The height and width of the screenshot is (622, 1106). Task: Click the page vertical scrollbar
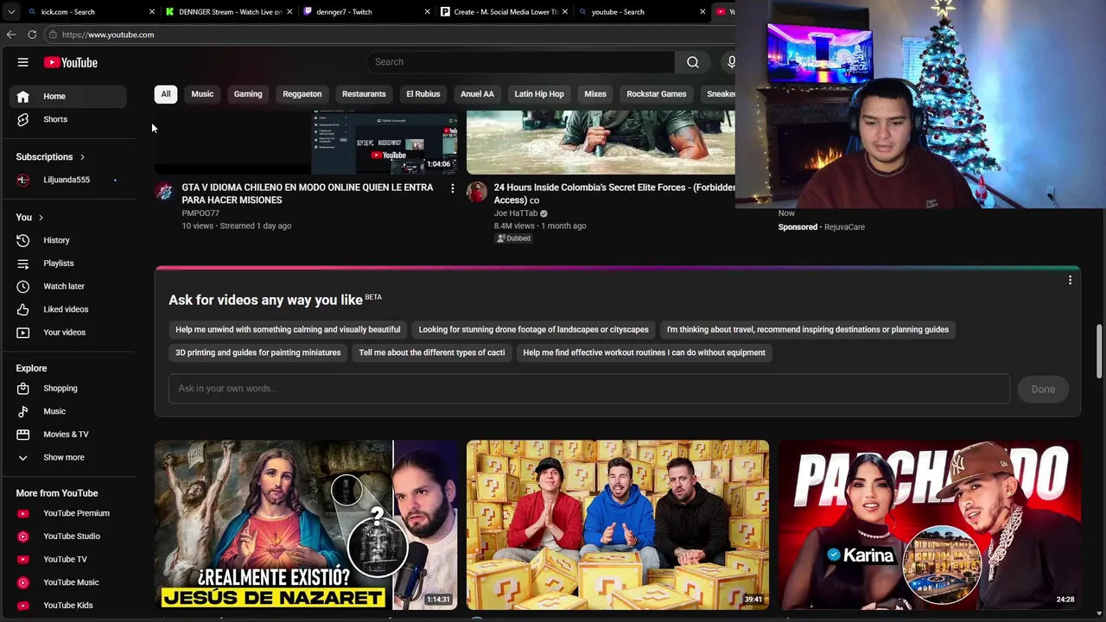pos(1099,350)
